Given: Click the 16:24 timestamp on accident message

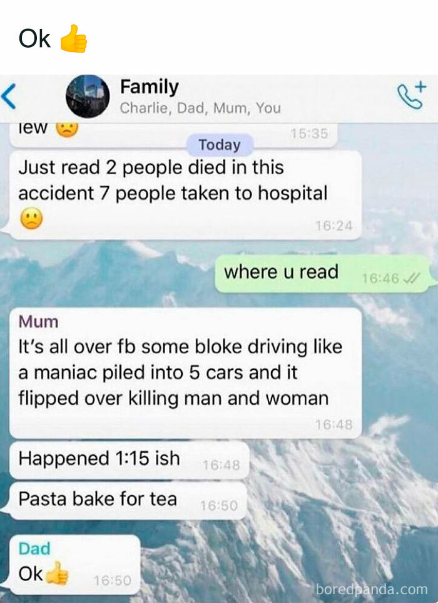Looking at the screenshot, I should (x=334, y=226).
